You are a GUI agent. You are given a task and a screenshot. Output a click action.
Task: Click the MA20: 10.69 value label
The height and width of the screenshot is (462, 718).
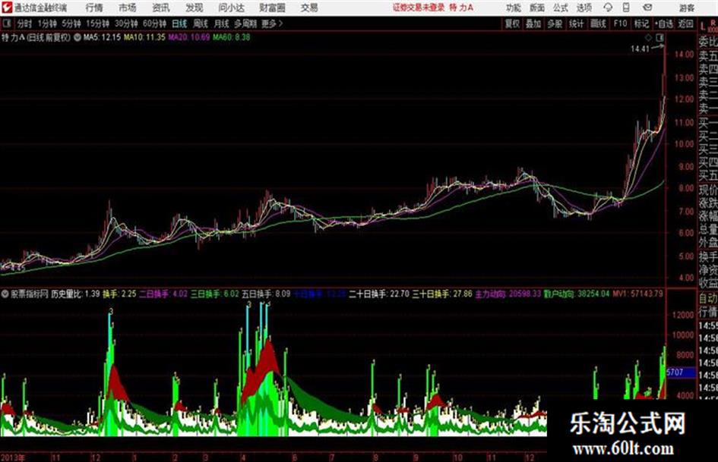pos(188,37)
